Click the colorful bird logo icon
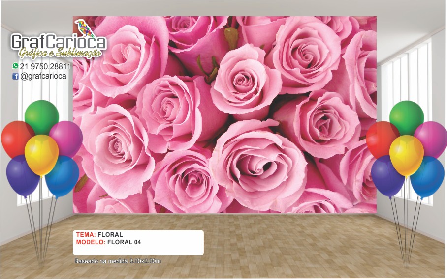This screenshot has height=279, width=447. pyautogui.click(x=84, y=29)
